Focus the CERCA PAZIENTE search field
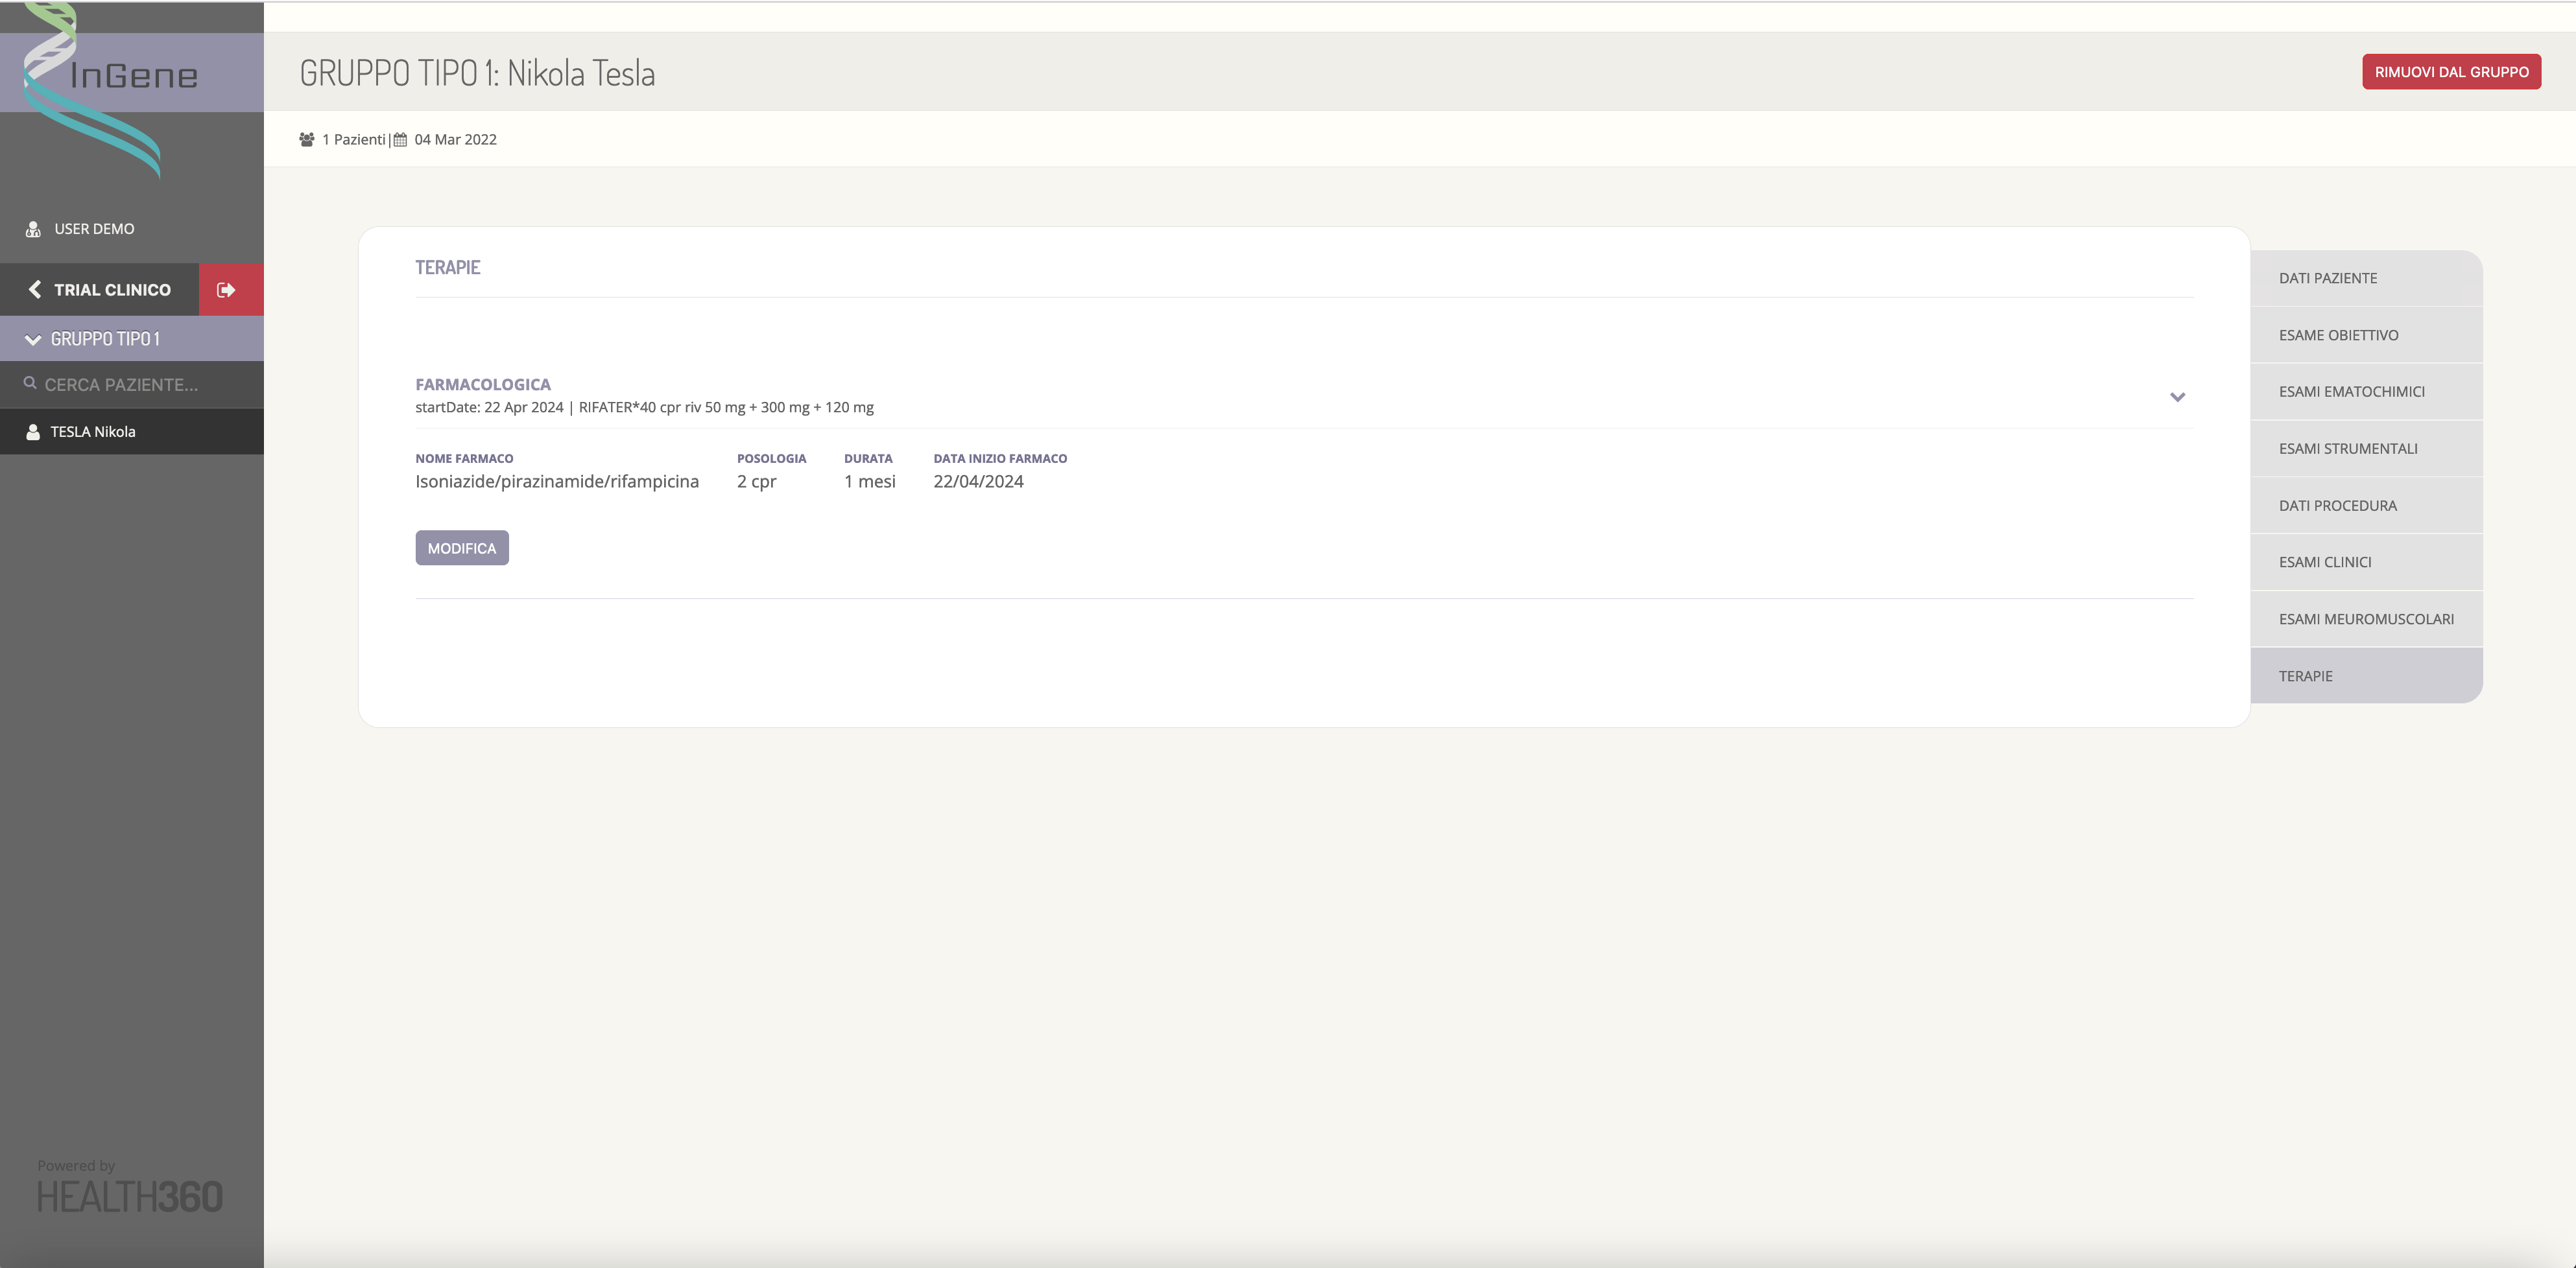The height and width of the screenshot is (1268, 2576). coord(132,384)
